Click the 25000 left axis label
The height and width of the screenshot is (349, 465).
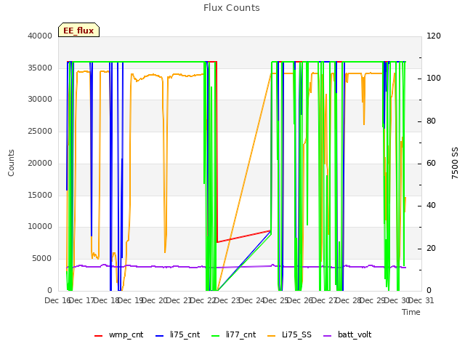tap(40, 132)
